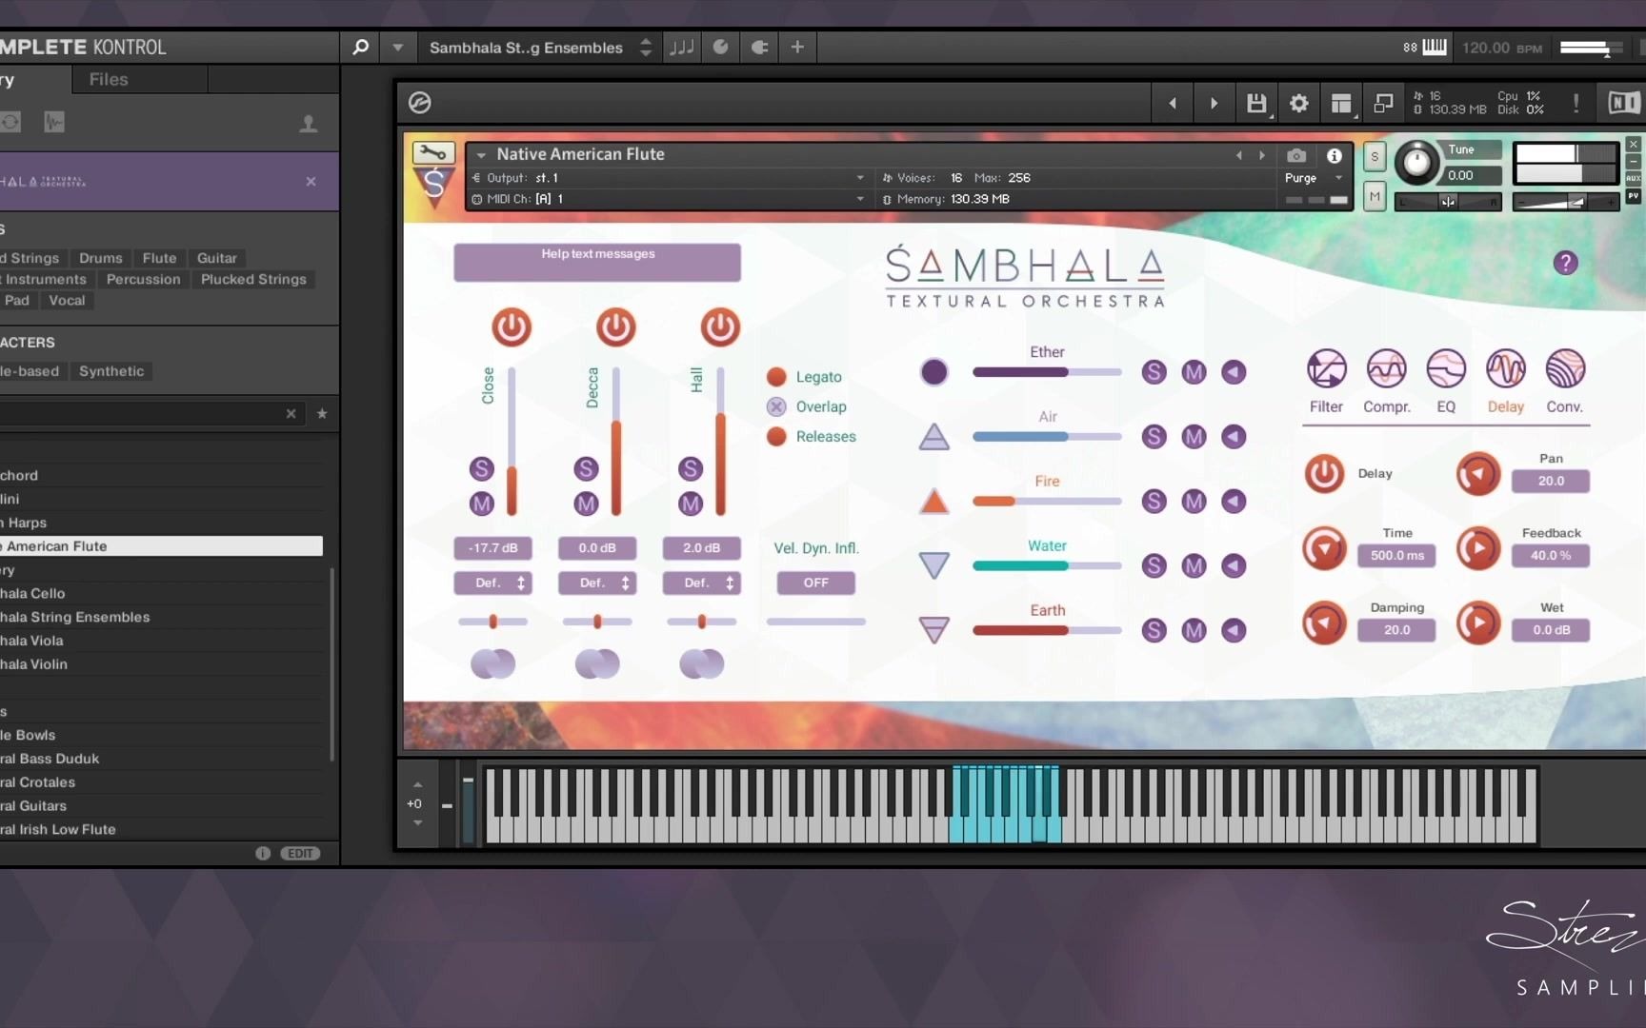
Task: Click the Delay Time 500.0 ms field
Action: click(1397, 555)
